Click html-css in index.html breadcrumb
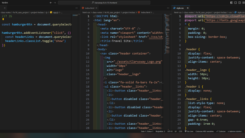The height and width of the screenshot is (138, 245). coord(86,13)
